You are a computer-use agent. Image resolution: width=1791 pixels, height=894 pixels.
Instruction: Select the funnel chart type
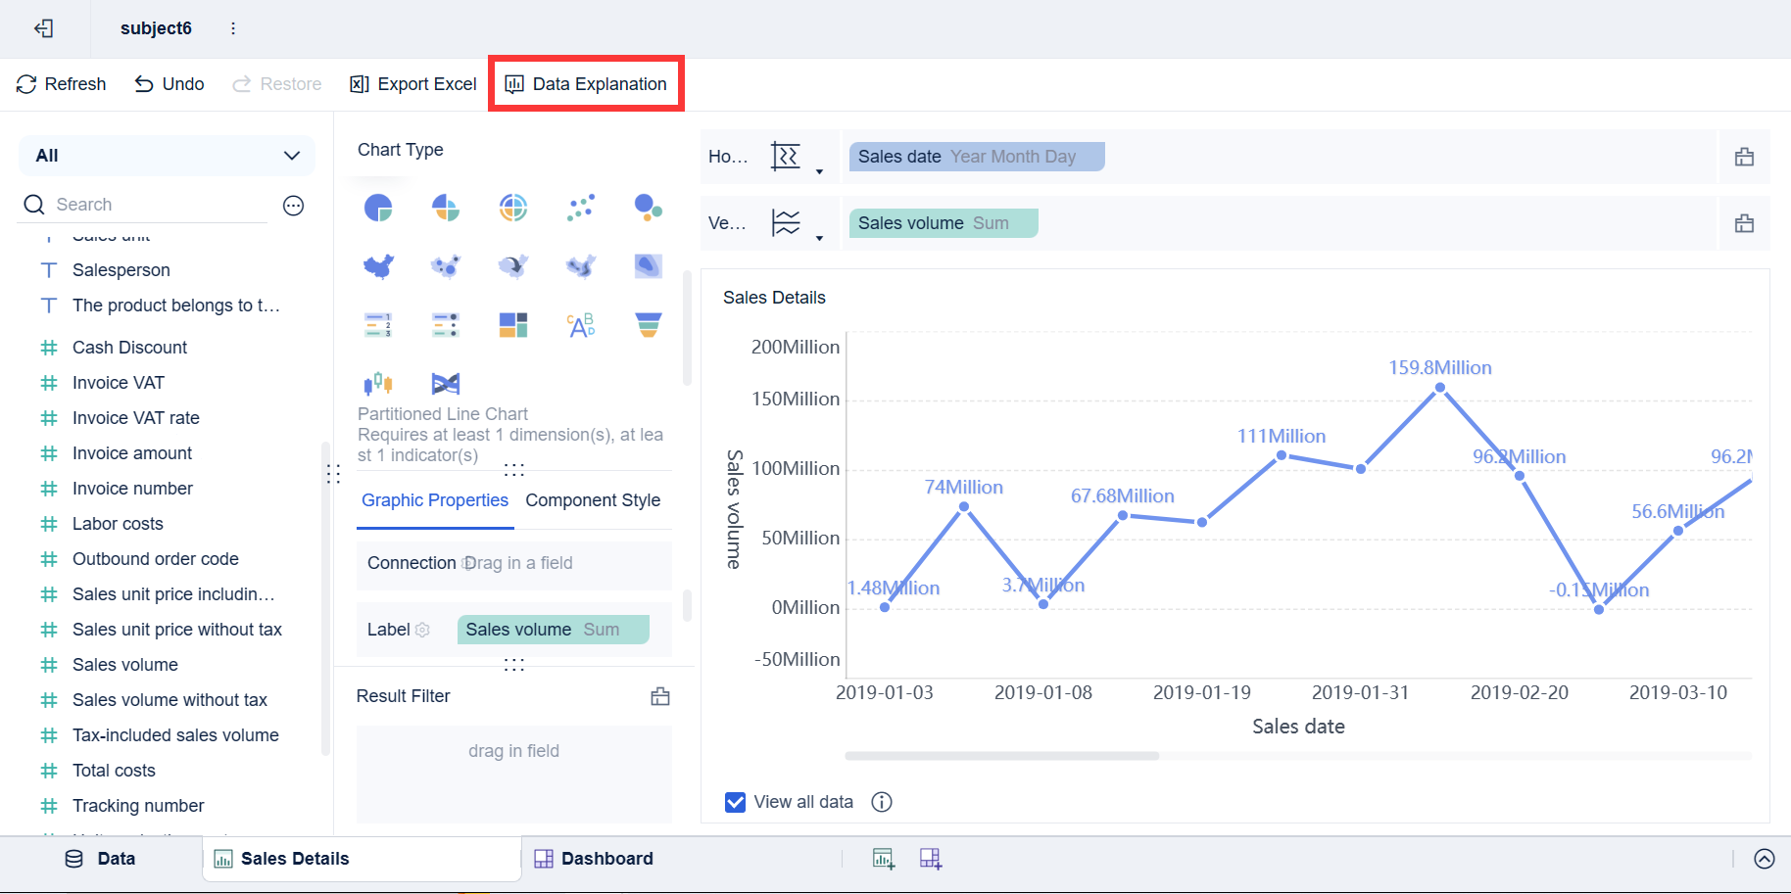(648, 324)
